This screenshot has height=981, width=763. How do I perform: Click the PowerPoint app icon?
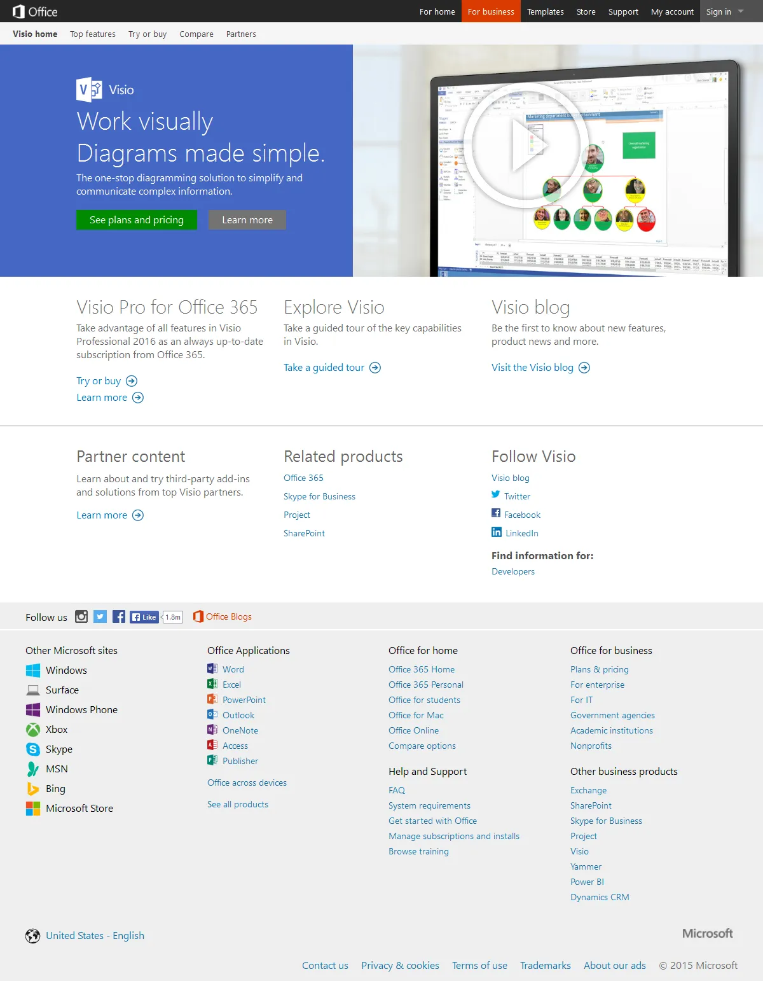point(212,699)
